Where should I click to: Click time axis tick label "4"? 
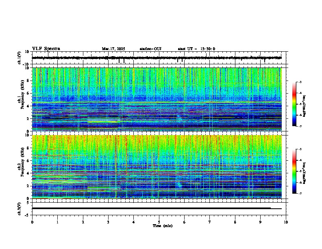(x=134, y=222)
